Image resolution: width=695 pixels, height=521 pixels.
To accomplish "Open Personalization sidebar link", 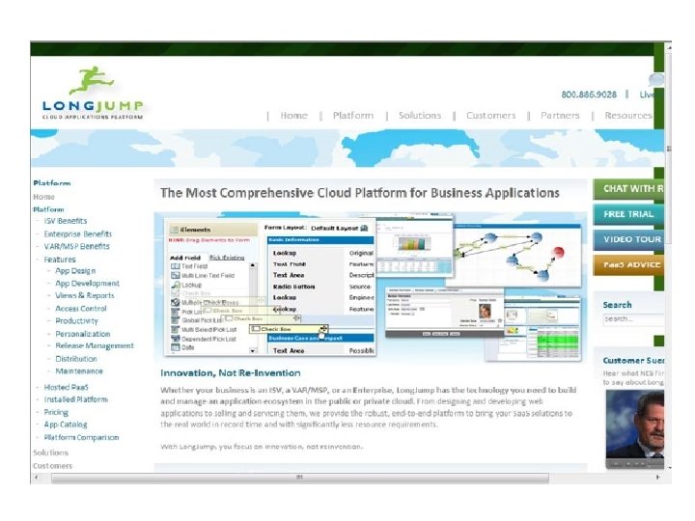I will [83, 334].
